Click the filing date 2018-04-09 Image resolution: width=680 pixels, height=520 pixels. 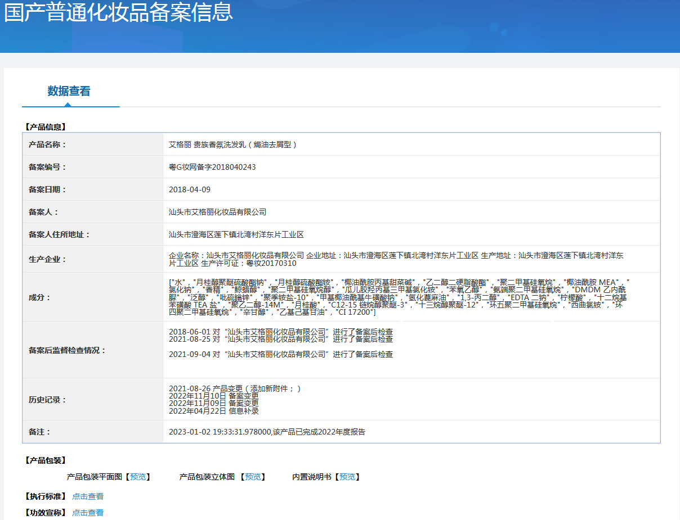point(190,189)
